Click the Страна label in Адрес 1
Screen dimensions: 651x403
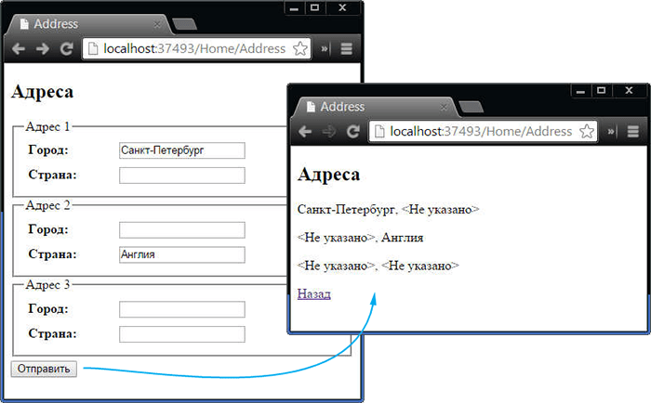(x=52, y=175)
